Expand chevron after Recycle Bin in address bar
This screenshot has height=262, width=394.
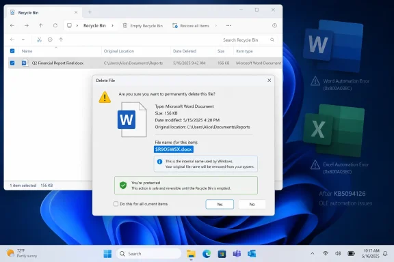point(112,25)
